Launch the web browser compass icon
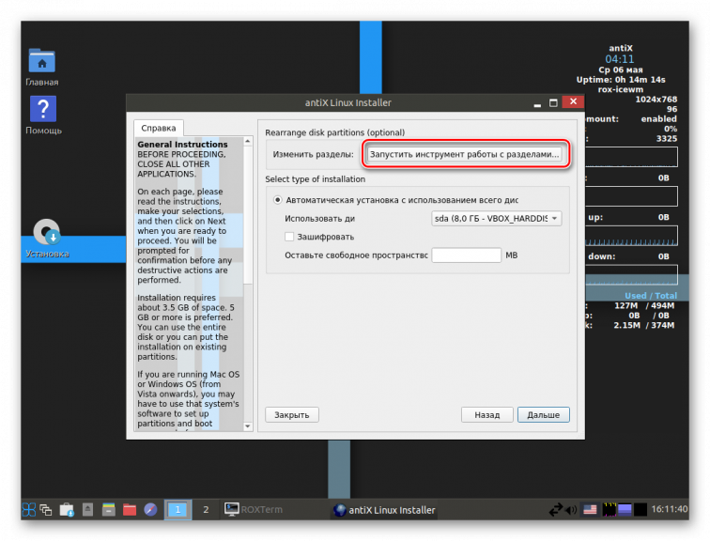 (150, 510)
